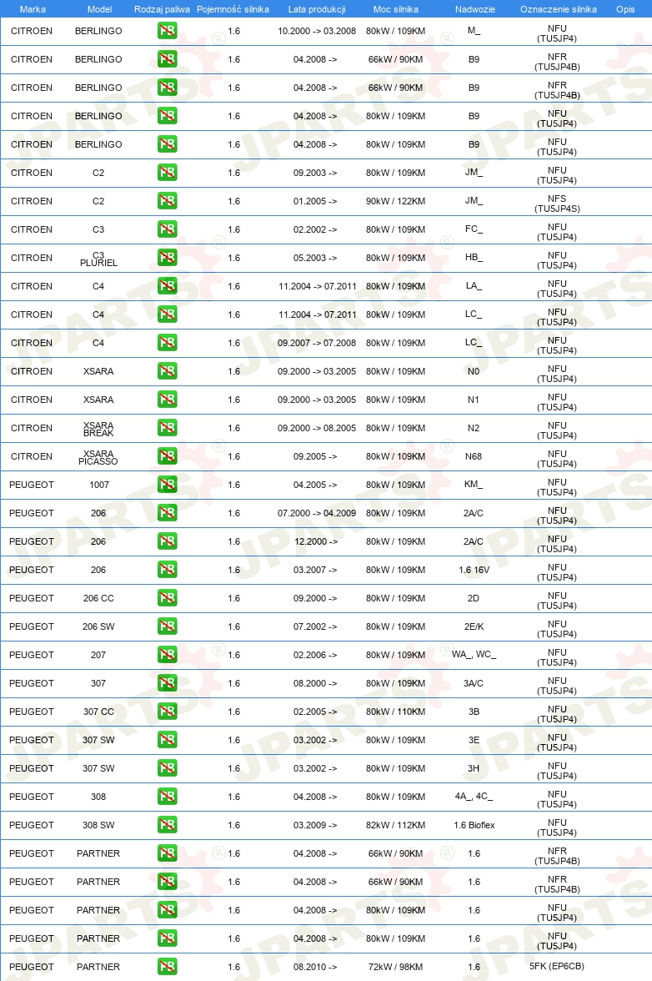Click the petrol icon in the C4 LA_ row
Screen dimensions: 652x981
[167, 286]
